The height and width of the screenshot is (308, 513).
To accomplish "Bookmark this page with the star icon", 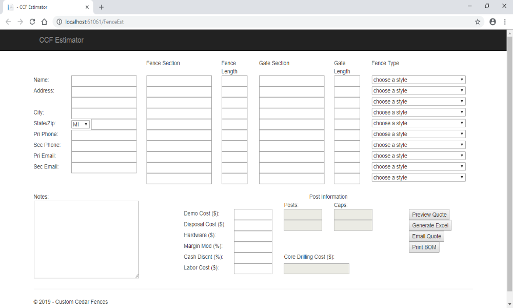I will [478, 22].
